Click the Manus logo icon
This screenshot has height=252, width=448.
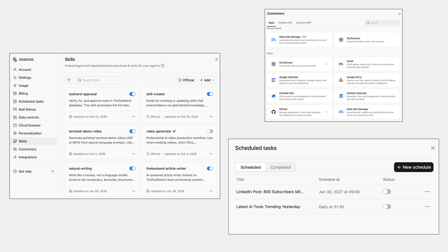pyautogui.click(x=15, y=59)
